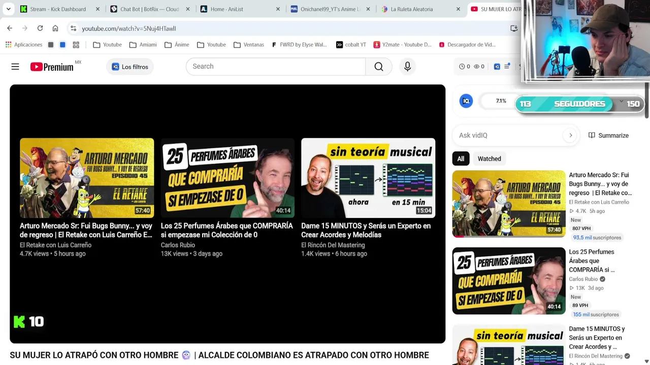
Task: Open the FWRD by Elyse Walker bookmark
Action: [x=300, y=45]
